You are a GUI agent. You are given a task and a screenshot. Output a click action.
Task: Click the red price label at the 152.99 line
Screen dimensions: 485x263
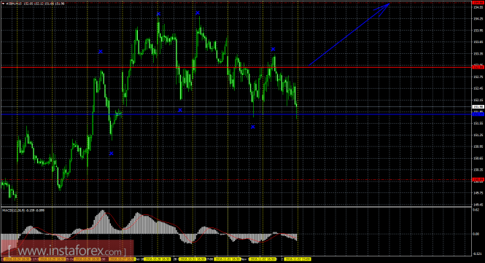(478, 67)
